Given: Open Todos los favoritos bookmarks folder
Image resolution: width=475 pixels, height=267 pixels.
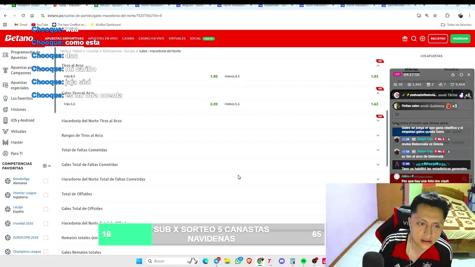Looking at the screenshot, I should coord(456,24).
